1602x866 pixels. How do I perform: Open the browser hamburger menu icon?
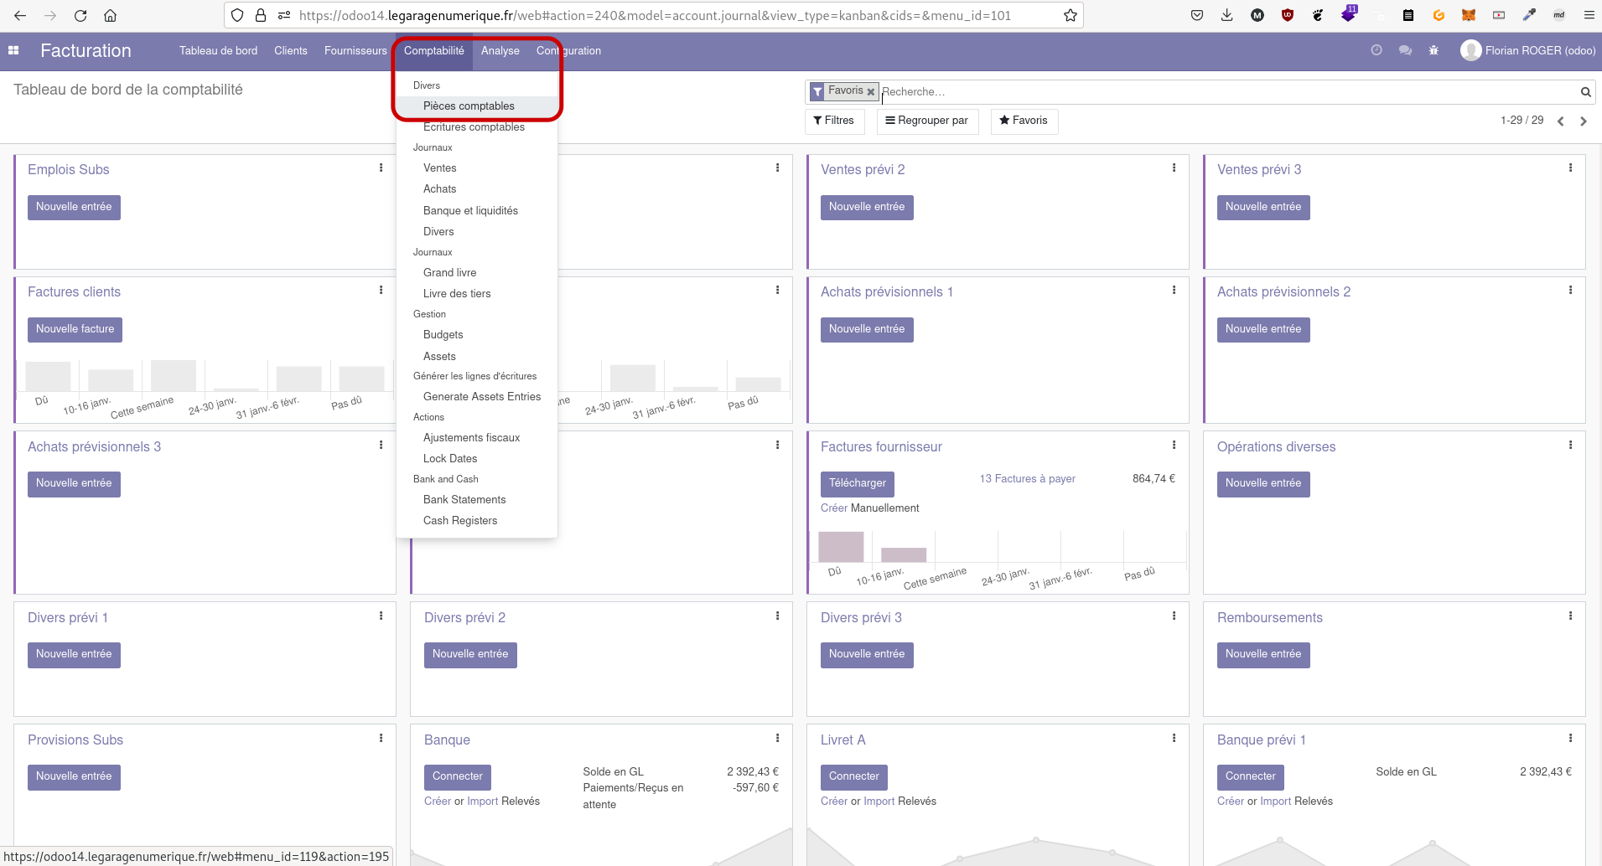tap(1589, 15)
